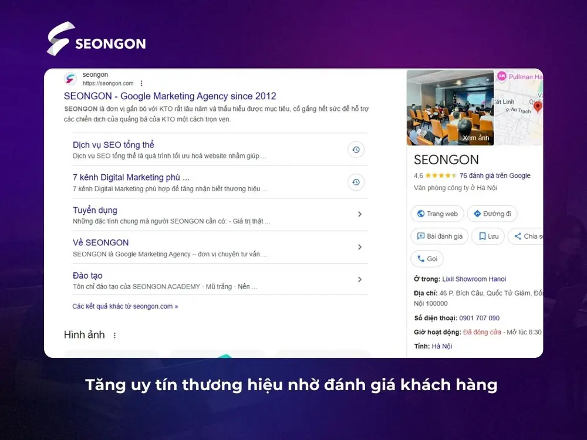Click the Hình ảnh section heading
This screenshot has width=587, height=440.
tap(84, 335)
